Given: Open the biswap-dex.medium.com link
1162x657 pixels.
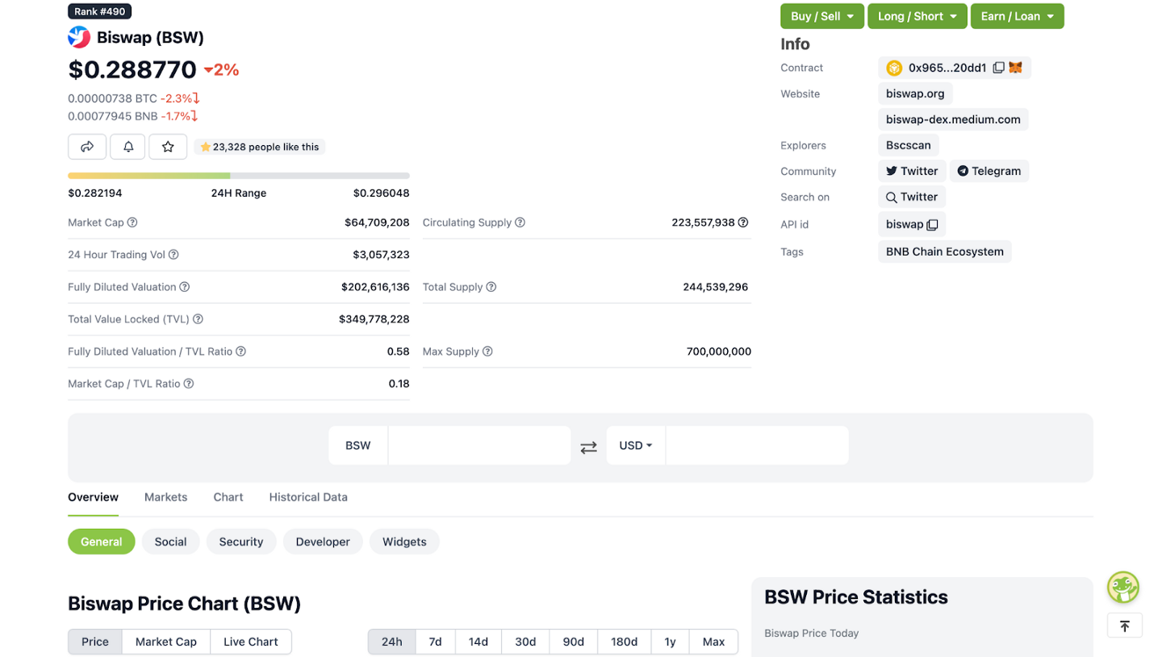Looking at the screenshot, I should (953, 119).
